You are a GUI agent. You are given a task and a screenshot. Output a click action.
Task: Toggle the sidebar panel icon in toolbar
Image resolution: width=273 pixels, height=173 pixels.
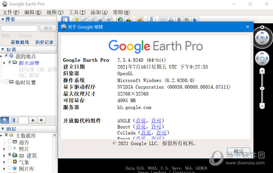pos(65,20)
